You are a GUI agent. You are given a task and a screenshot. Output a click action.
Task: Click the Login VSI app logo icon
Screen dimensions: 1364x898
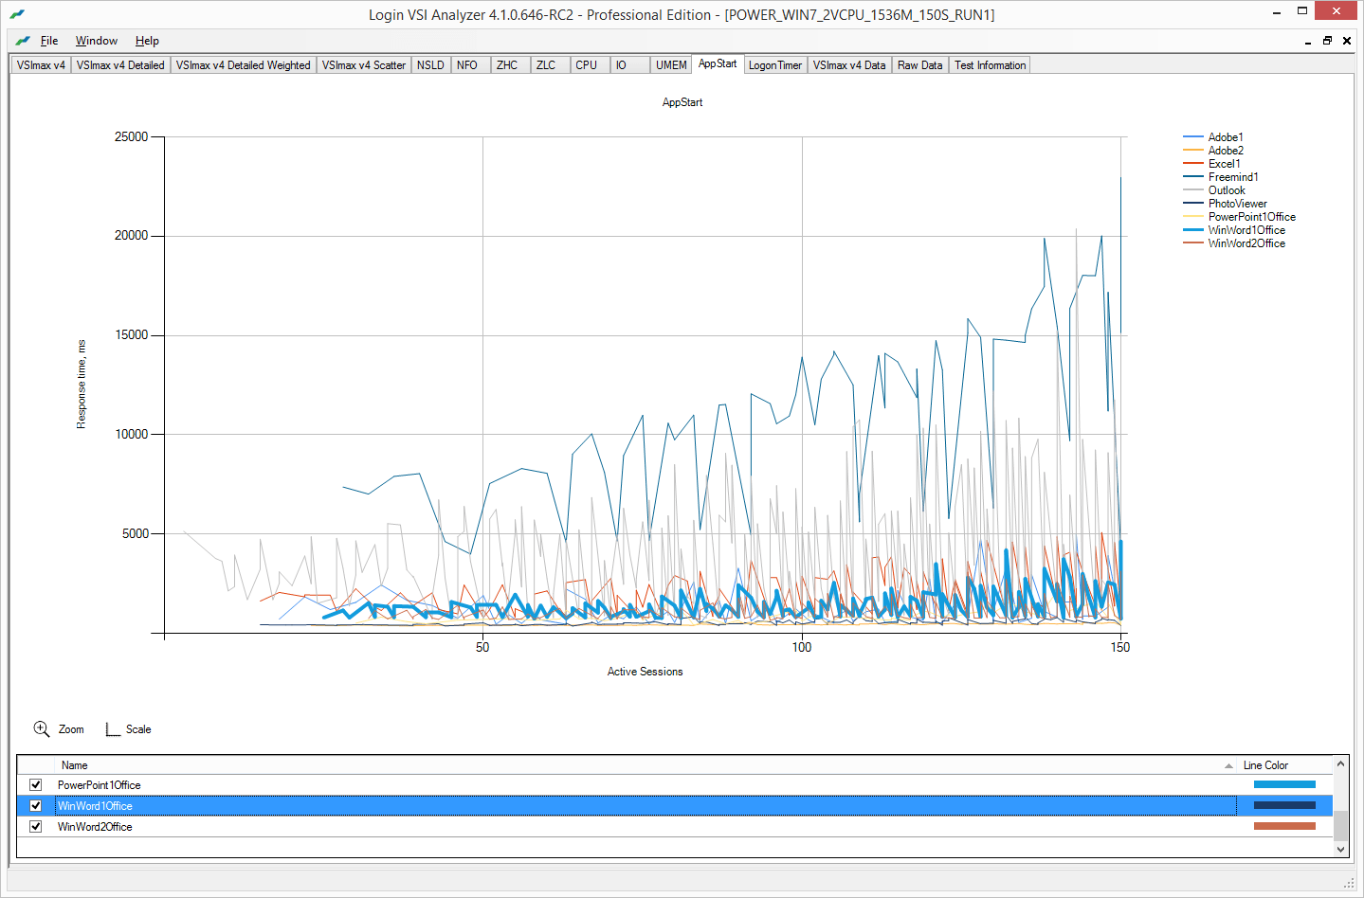click(17, 14)
